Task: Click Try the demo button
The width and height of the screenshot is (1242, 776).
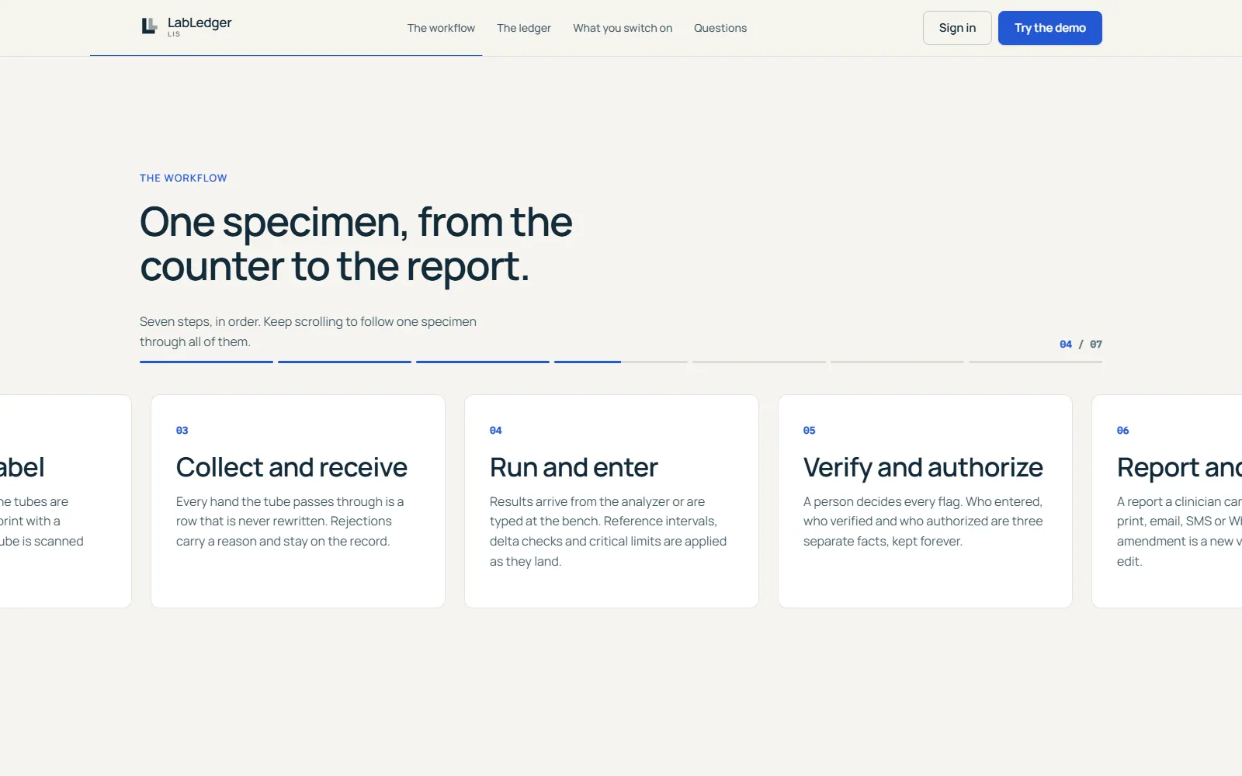Action: point(1050,28)
